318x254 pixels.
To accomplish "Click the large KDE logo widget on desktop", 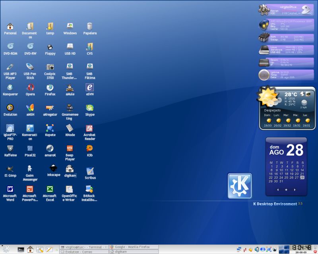I will pyautogui.click(x=240, y=186).
